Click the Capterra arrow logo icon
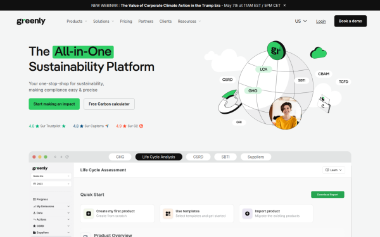Screen dimensions: 380x237 [x=107, y=126]
